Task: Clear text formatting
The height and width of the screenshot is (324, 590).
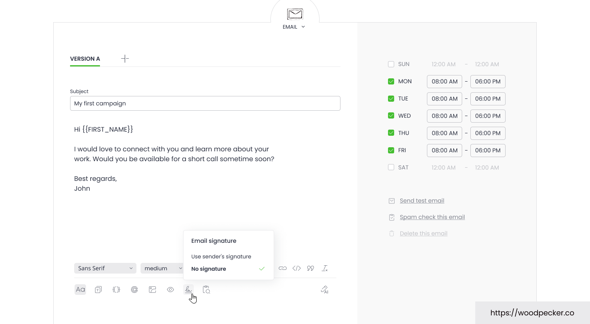Action: click(x=324, y=268)
